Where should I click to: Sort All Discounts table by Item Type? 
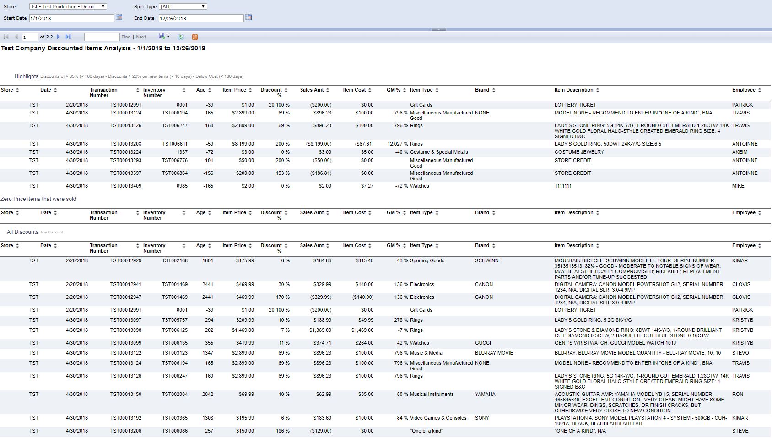click(x=437, y=246)
